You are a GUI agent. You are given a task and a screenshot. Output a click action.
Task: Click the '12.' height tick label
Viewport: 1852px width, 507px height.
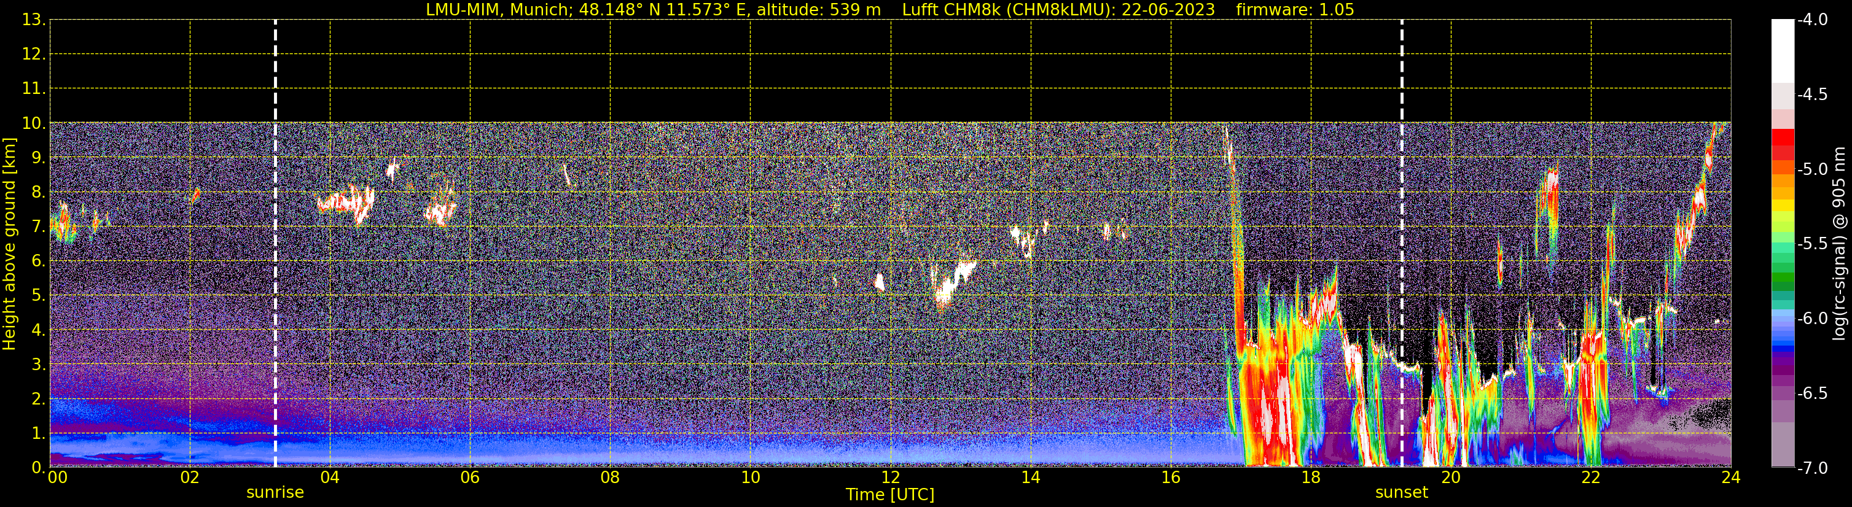pyautogui.click(x=34, y=54)
